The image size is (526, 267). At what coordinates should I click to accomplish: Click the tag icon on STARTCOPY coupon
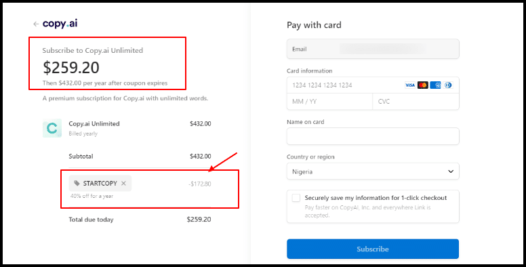click(77, 183)
